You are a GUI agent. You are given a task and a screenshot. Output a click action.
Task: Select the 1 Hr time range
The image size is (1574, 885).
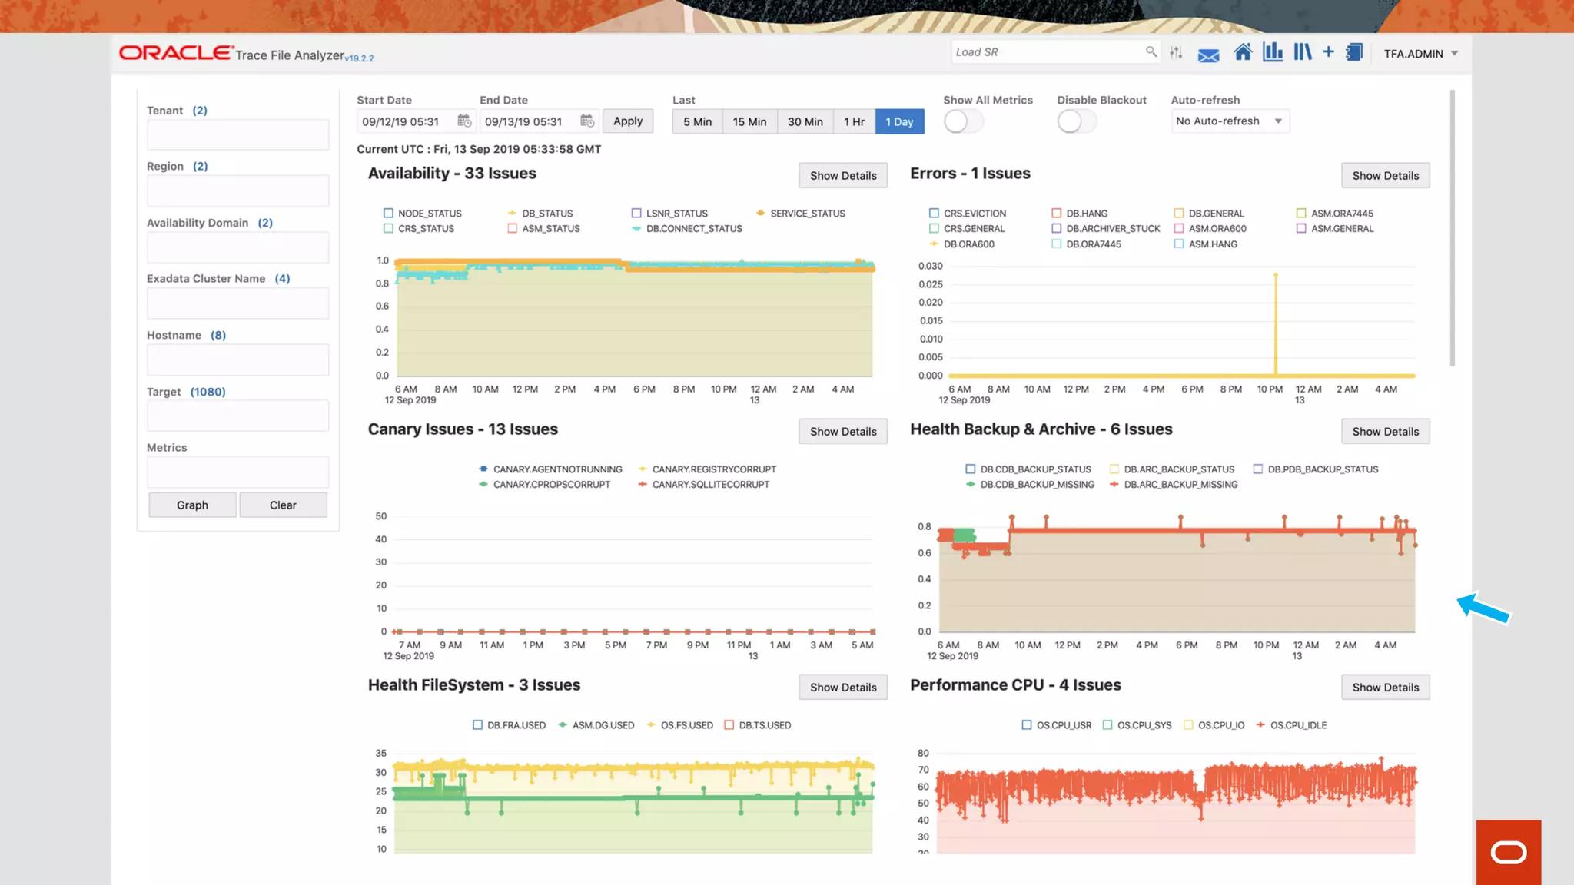pos(854,121)
